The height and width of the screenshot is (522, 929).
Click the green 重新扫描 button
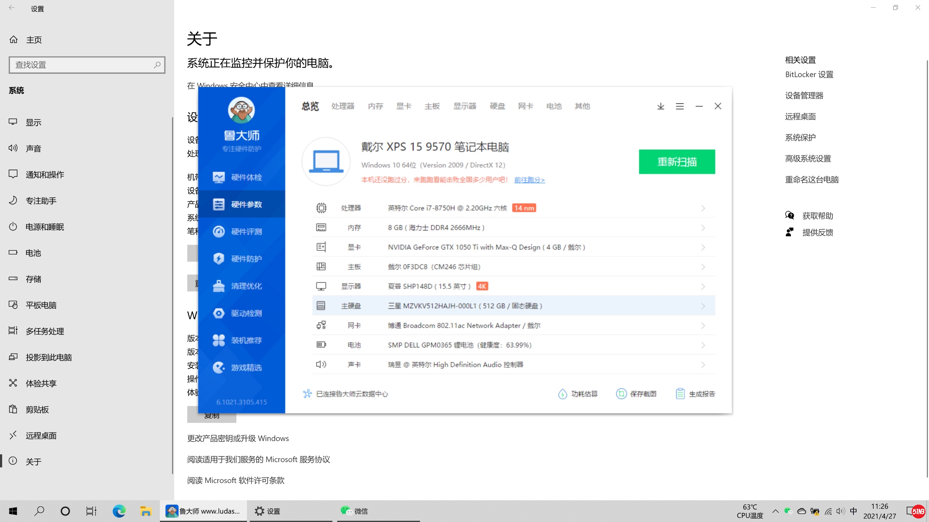(676, 162)
